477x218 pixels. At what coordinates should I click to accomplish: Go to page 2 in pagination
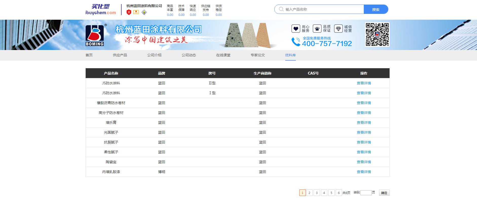(309, 193)
